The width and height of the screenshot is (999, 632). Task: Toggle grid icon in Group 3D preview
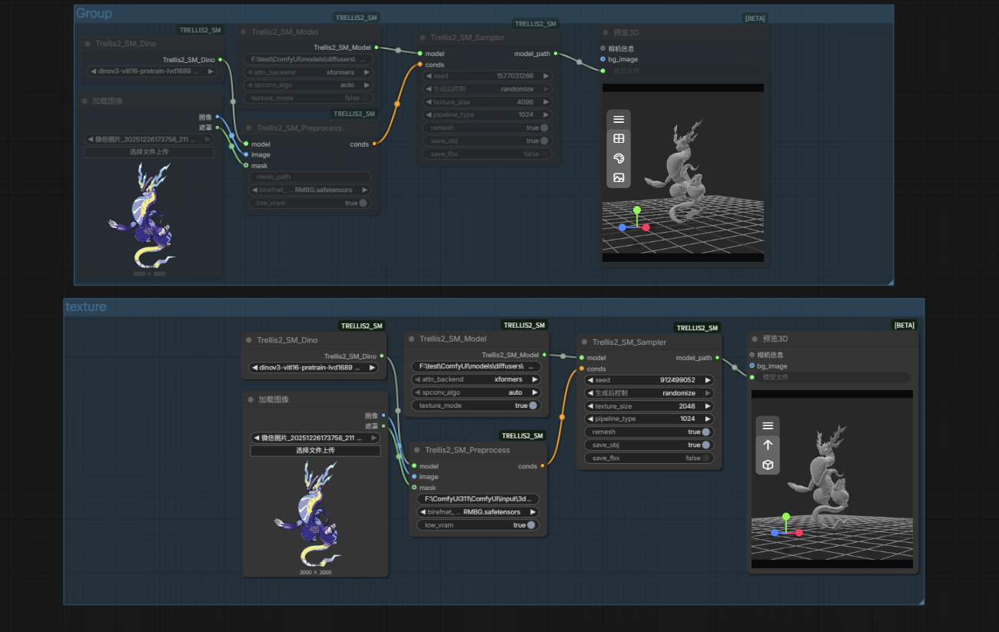(619, 138)
